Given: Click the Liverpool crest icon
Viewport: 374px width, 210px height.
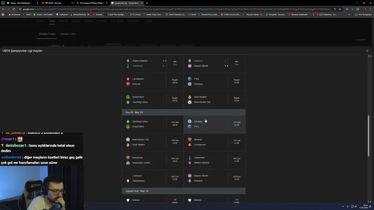Looking at the screenshot, I should [x=128, y=176].
